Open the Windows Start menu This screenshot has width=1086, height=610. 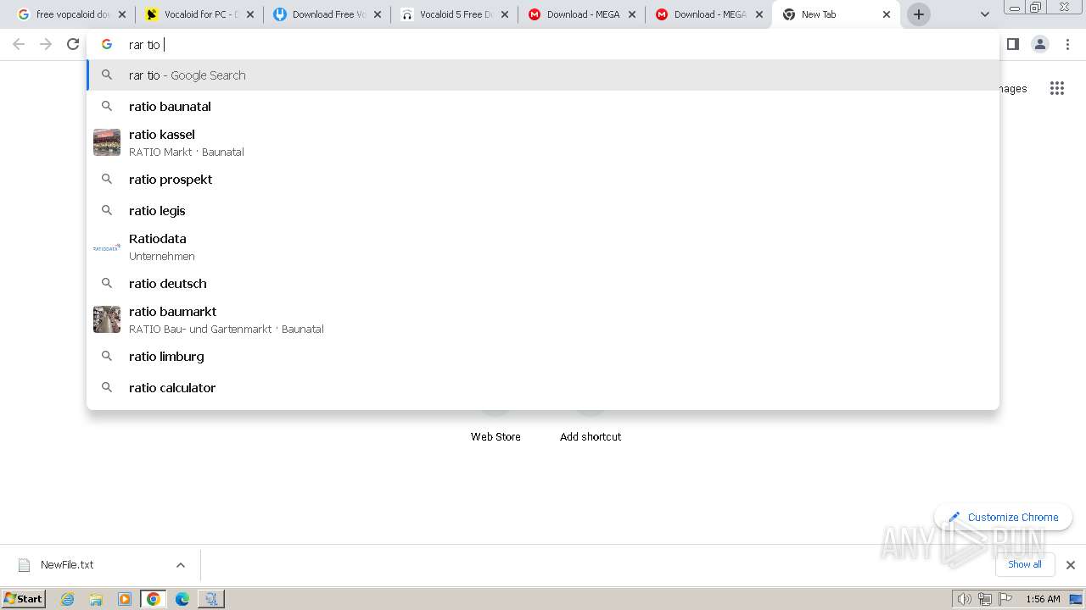point(24,598)
